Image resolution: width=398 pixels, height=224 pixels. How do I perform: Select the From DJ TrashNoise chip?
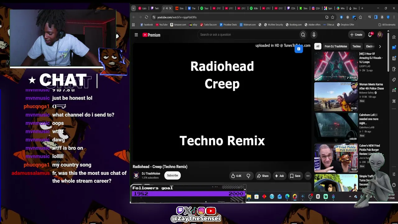(336, 46)
